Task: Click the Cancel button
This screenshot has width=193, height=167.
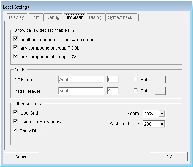Action: click(x=22, y=157)
